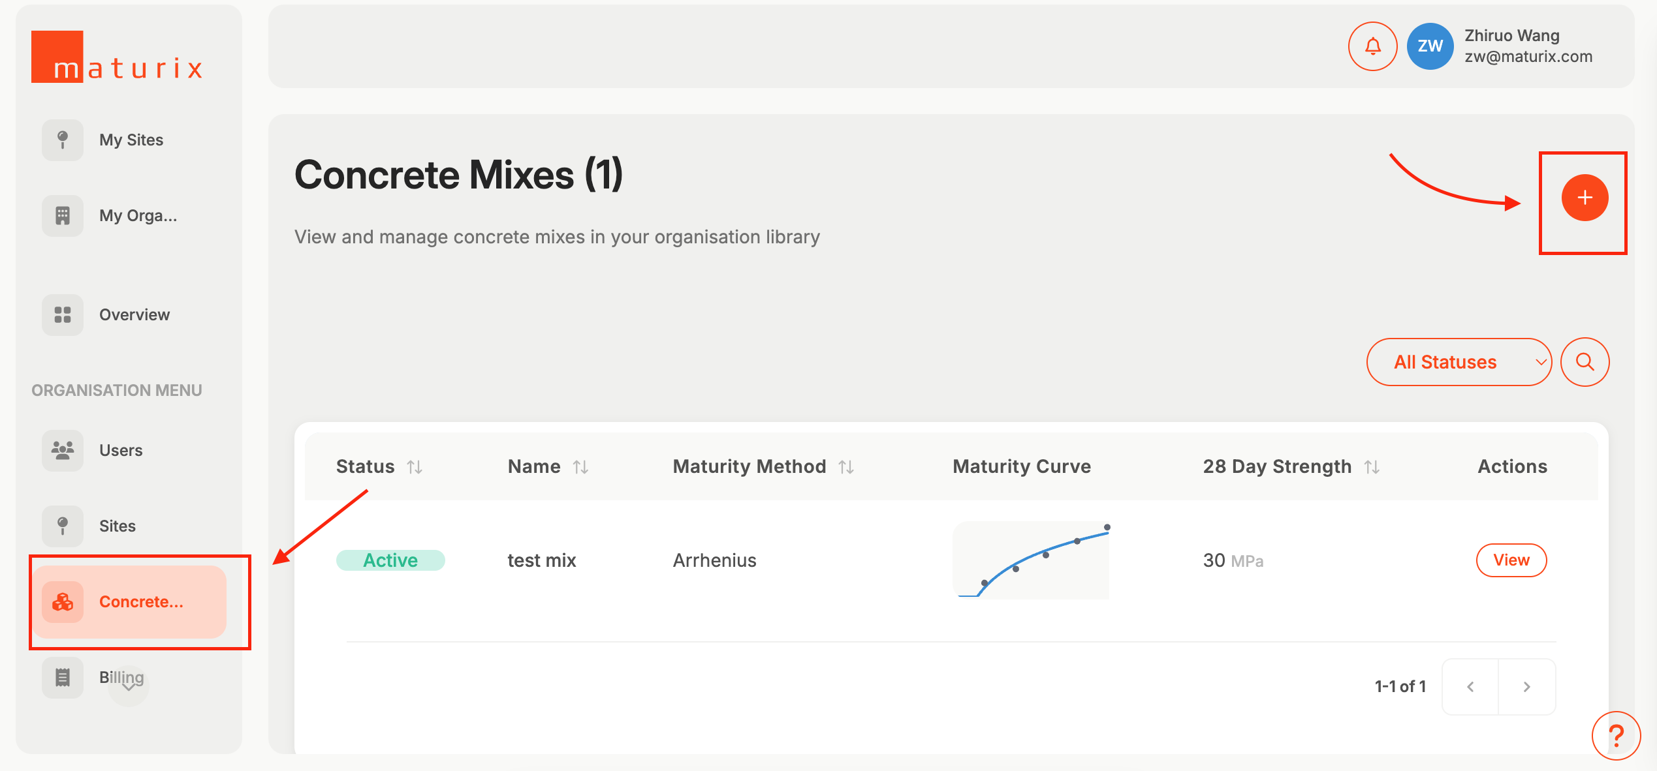Sort by 28 Day Strength column
The width and height of the screenshot is (1657, 771).
point(1372,467)
